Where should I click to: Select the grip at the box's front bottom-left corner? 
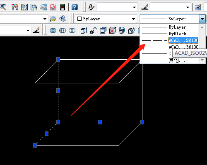pos(35,145)
